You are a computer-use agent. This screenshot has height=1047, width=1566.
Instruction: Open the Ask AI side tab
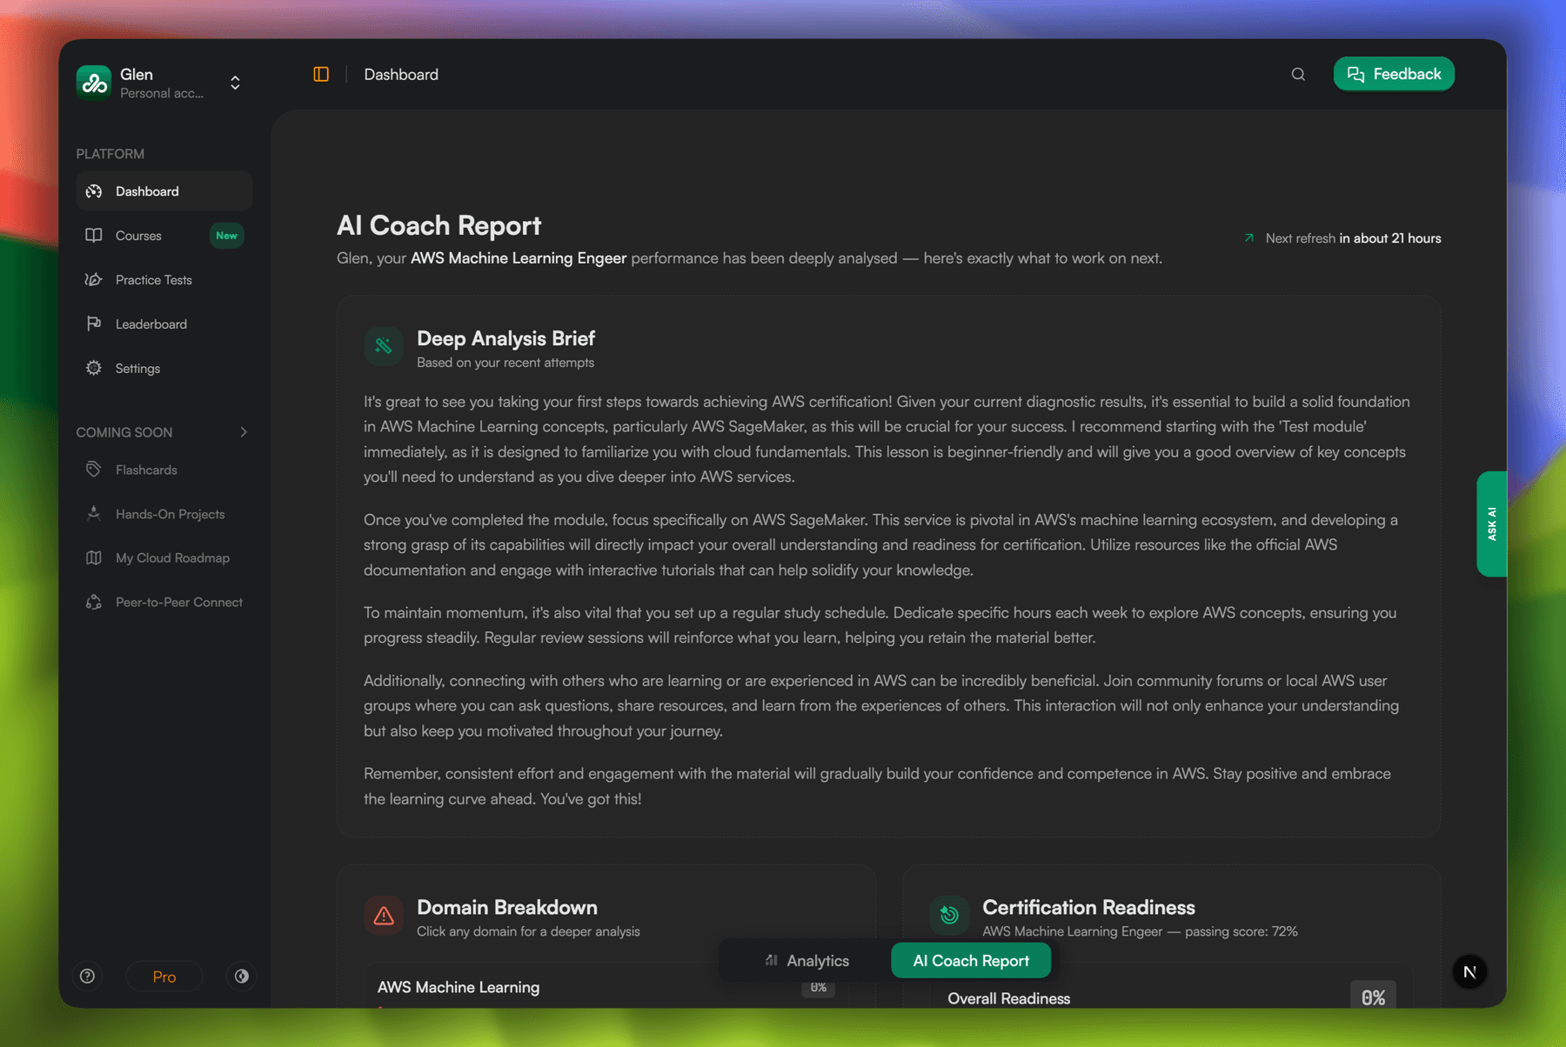coord(1491,524)
